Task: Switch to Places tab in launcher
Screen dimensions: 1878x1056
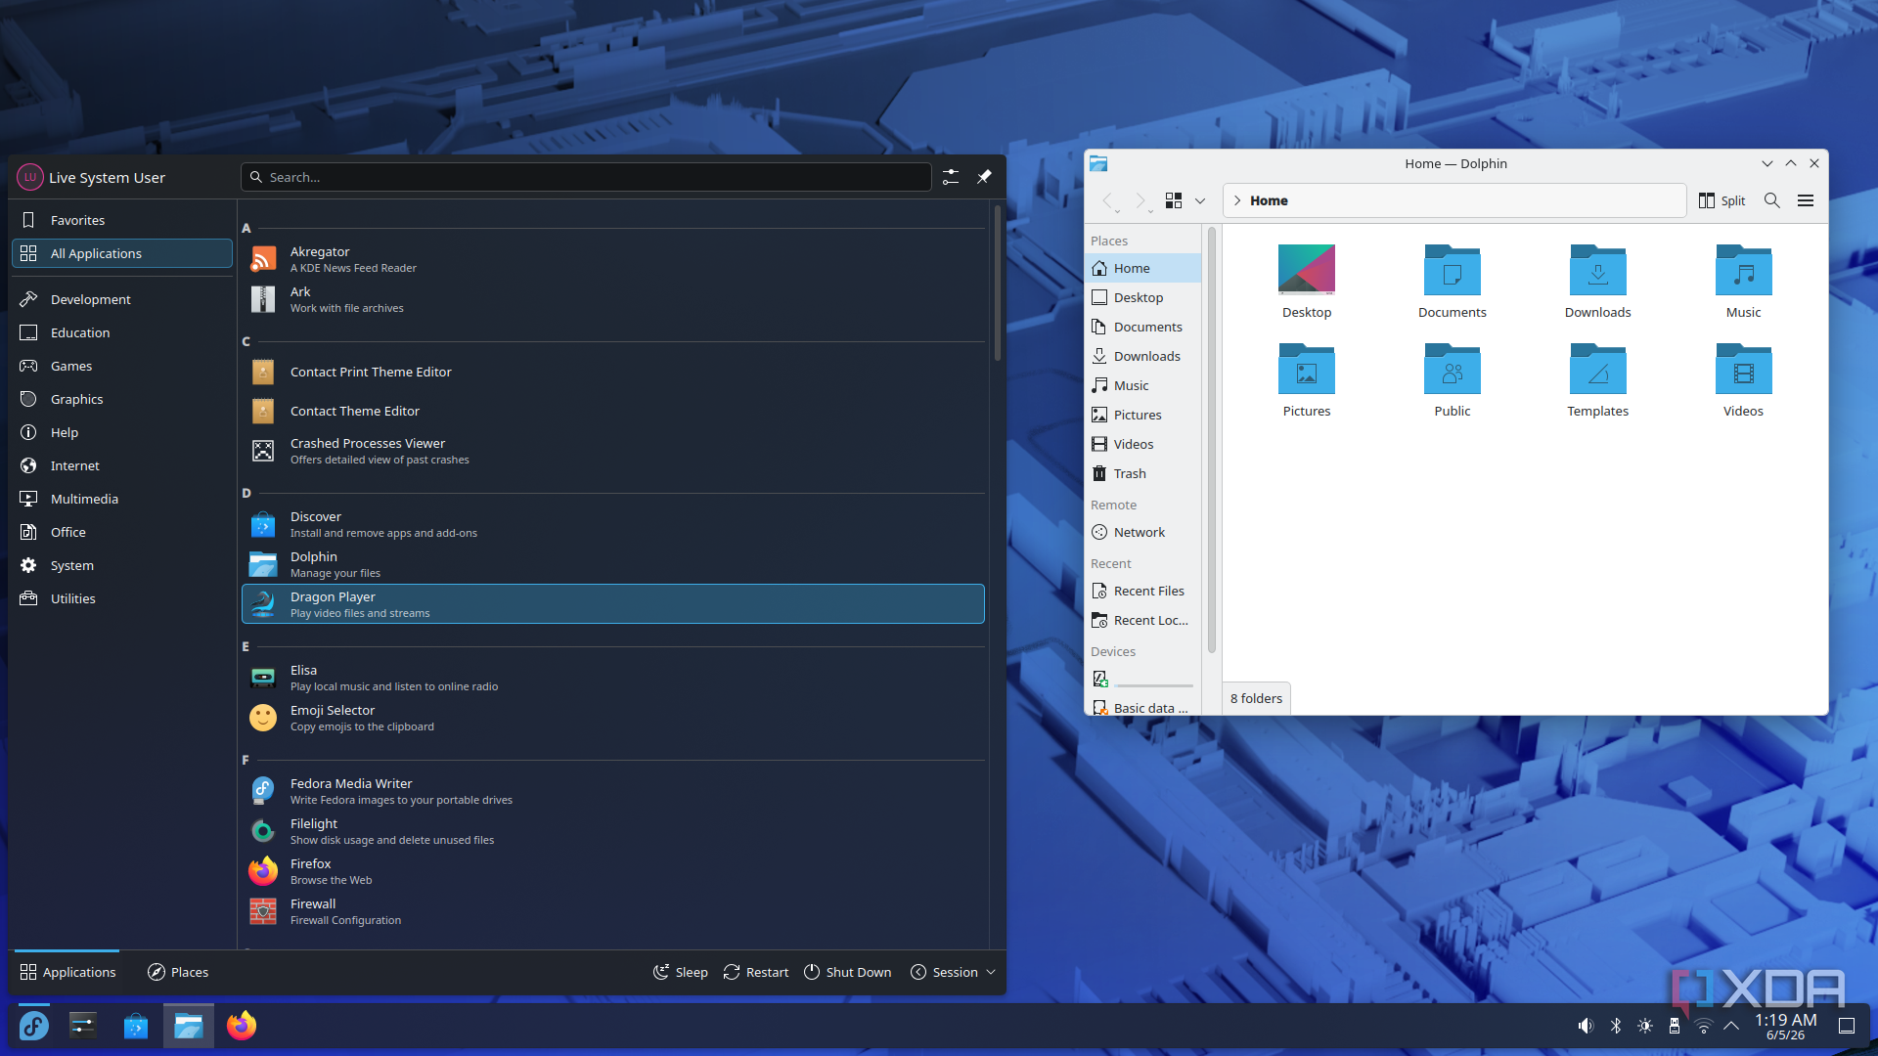Action: pos(178,972)
